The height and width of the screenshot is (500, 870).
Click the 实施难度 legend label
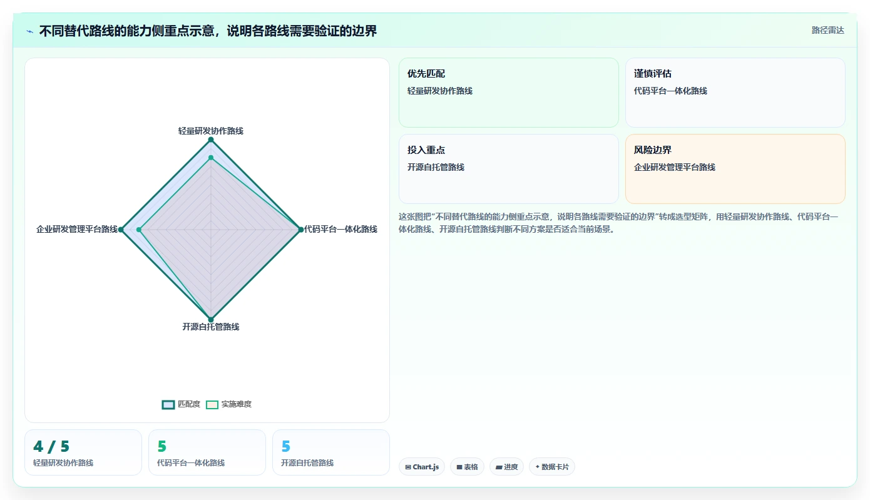pyautogui.click(x=237, y=404)
